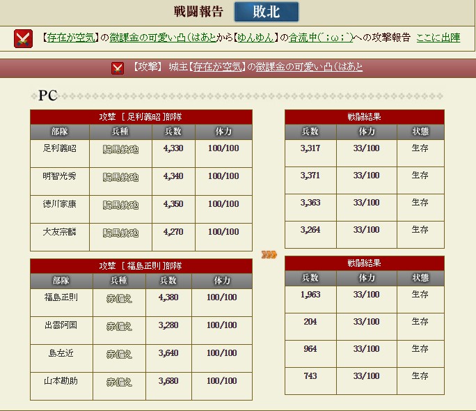Viewport: 476px width, 411px height.
Task: Click 騎馬鉄砲 troop type in 大友宗麟 row
Action: tap(120, 233)
